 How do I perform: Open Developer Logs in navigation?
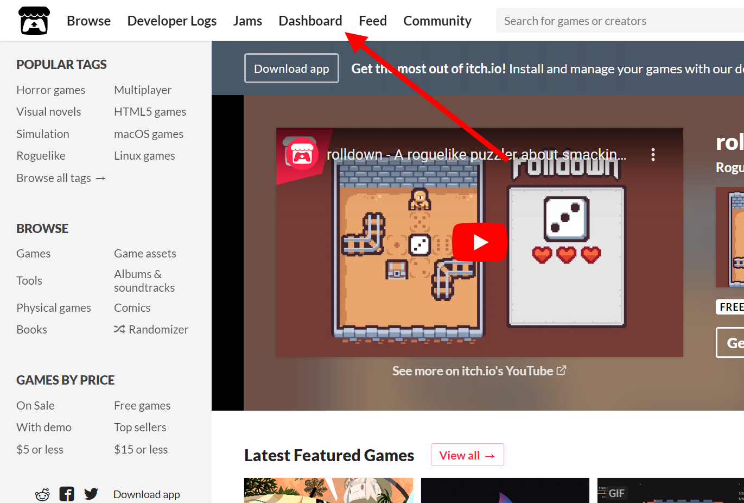coord(171,21)
